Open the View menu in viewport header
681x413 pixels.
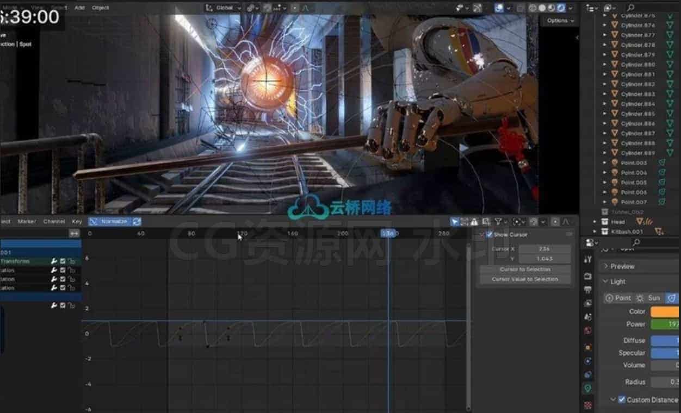[37, 8]
